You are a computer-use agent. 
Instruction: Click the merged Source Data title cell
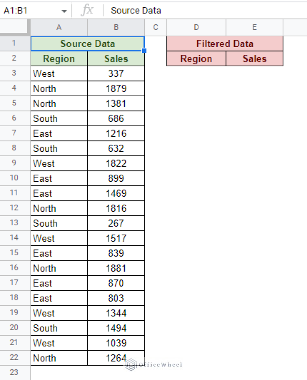(87, 43)
